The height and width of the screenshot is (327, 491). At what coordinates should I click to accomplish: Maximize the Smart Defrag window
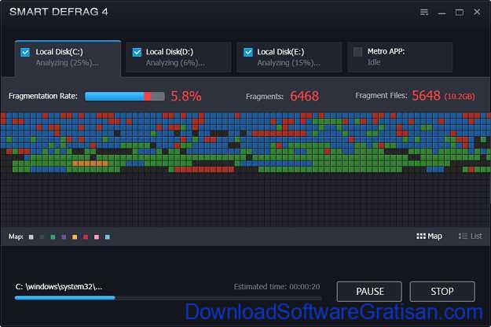pos(460,13)
